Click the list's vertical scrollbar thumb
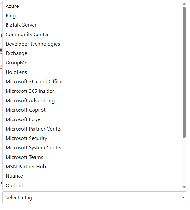The image size is (190, 210). click(184, 72)
